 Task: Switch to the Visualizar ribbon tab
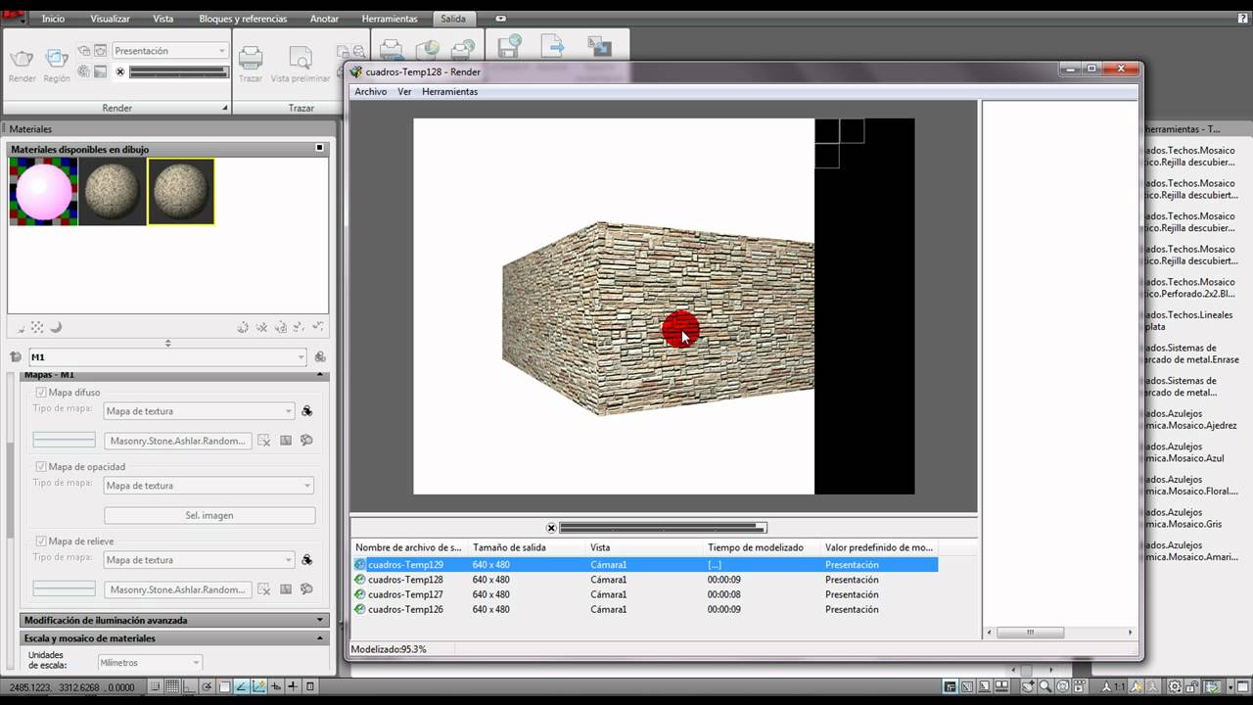coord(110,19)
